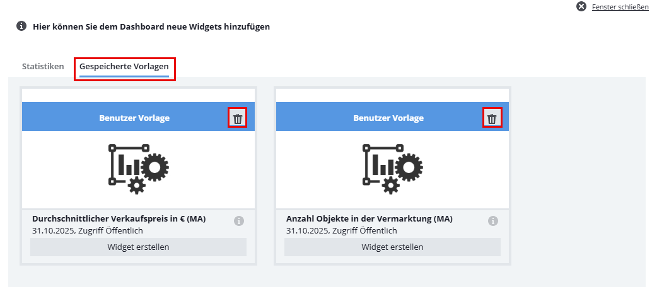Select the Gespeicherte Vorlagen tab
652x287 pixels.
tap(124, 66)
